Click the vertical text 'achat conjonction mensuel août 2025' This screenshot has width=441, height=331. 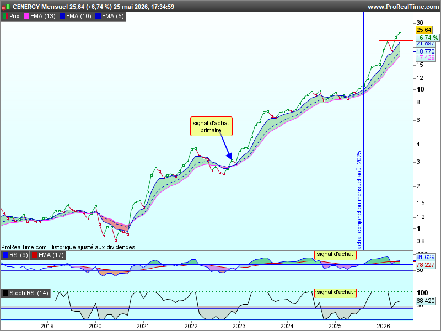click(x=359, y=200)
